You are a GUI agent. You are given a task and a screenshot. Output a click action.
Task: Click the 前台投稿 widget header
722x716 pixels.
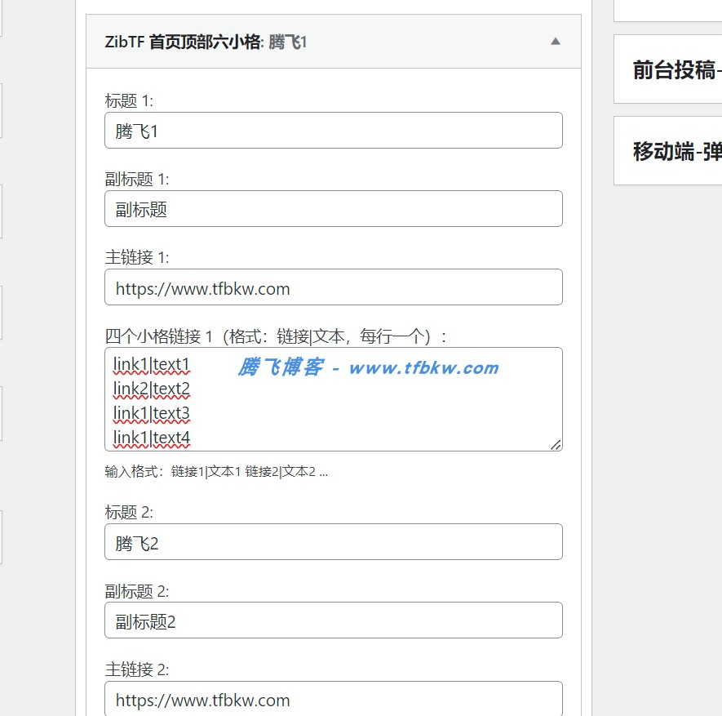click(x=667, y=70)
